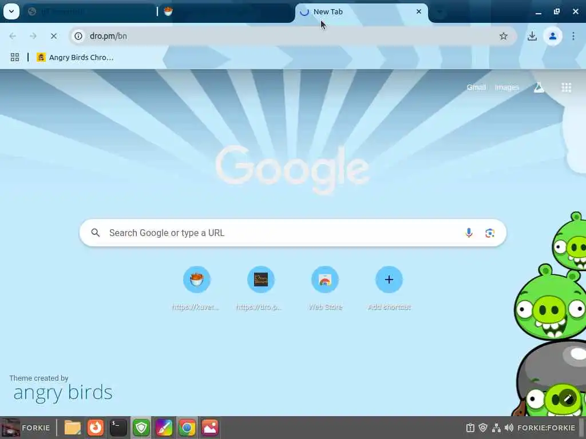
Task: Open the green shield app in taskbar
Action: click(141, 428)
